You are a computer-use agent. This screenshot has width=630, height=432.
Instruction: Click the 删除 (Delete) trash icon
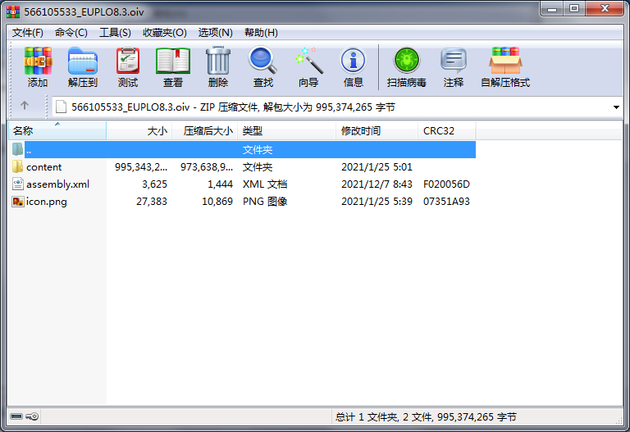218,66
